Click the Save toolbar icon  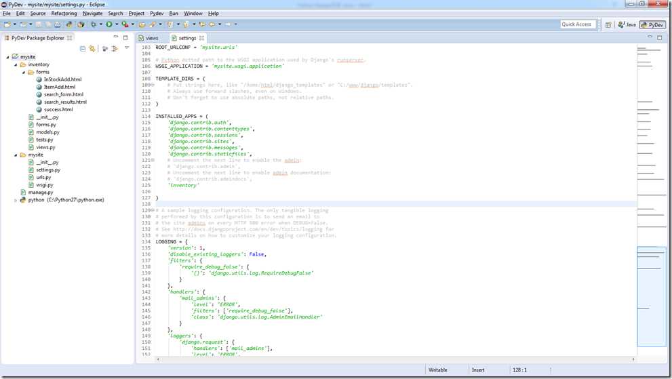(x=39, y=24)
